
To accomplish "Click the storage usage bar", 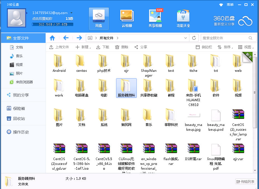I will pos(53,24).
